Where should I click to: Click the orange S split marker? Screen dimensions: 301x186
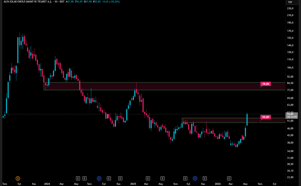pos(18,178)
